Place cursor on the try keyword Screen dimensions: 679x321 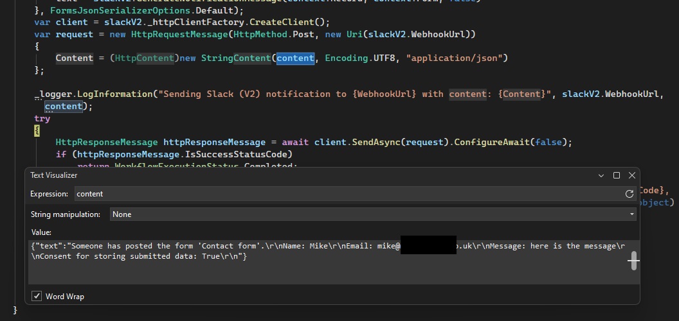click(x=42, y=119)
